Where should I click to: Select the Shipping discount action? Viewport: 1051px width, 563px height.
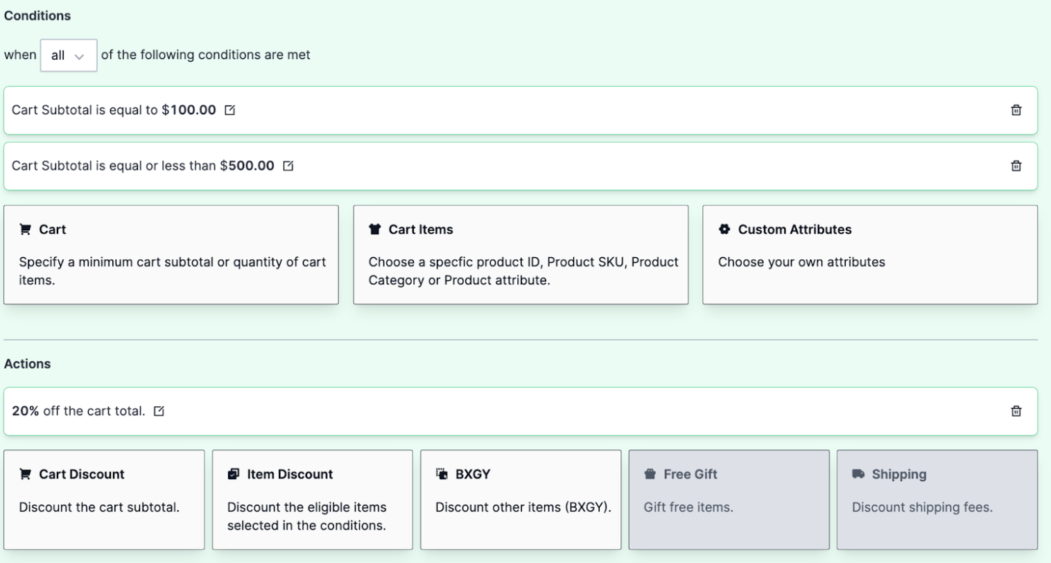coord(937,499)
